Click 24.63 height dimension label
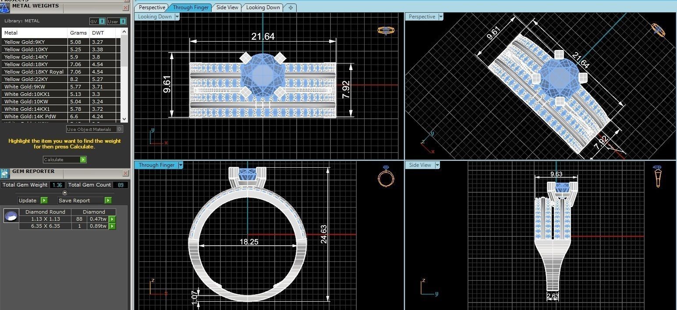The image size is (677, 310). (x=324, y=234)
